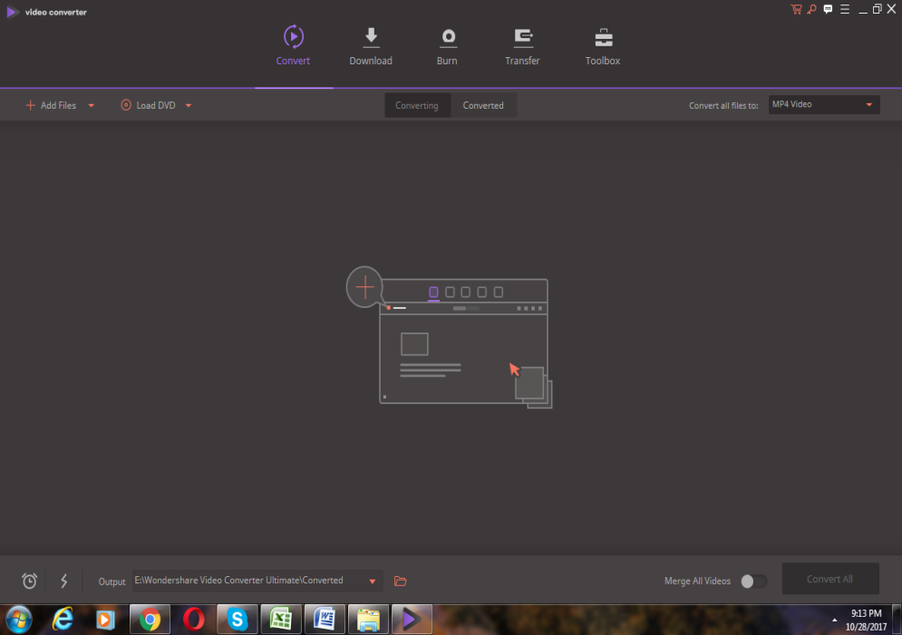Screen dimensions: 902x635
Task: Click the lightning bolt high-speed icon
Action: pos(63,581)
